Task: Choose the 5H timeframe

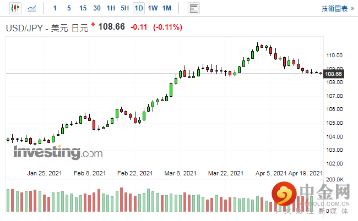Action: 124,8
